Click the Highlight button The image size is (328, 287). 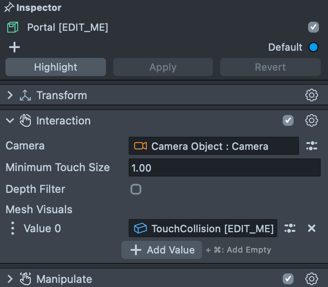pyautogui.click(x=56, y=67)
